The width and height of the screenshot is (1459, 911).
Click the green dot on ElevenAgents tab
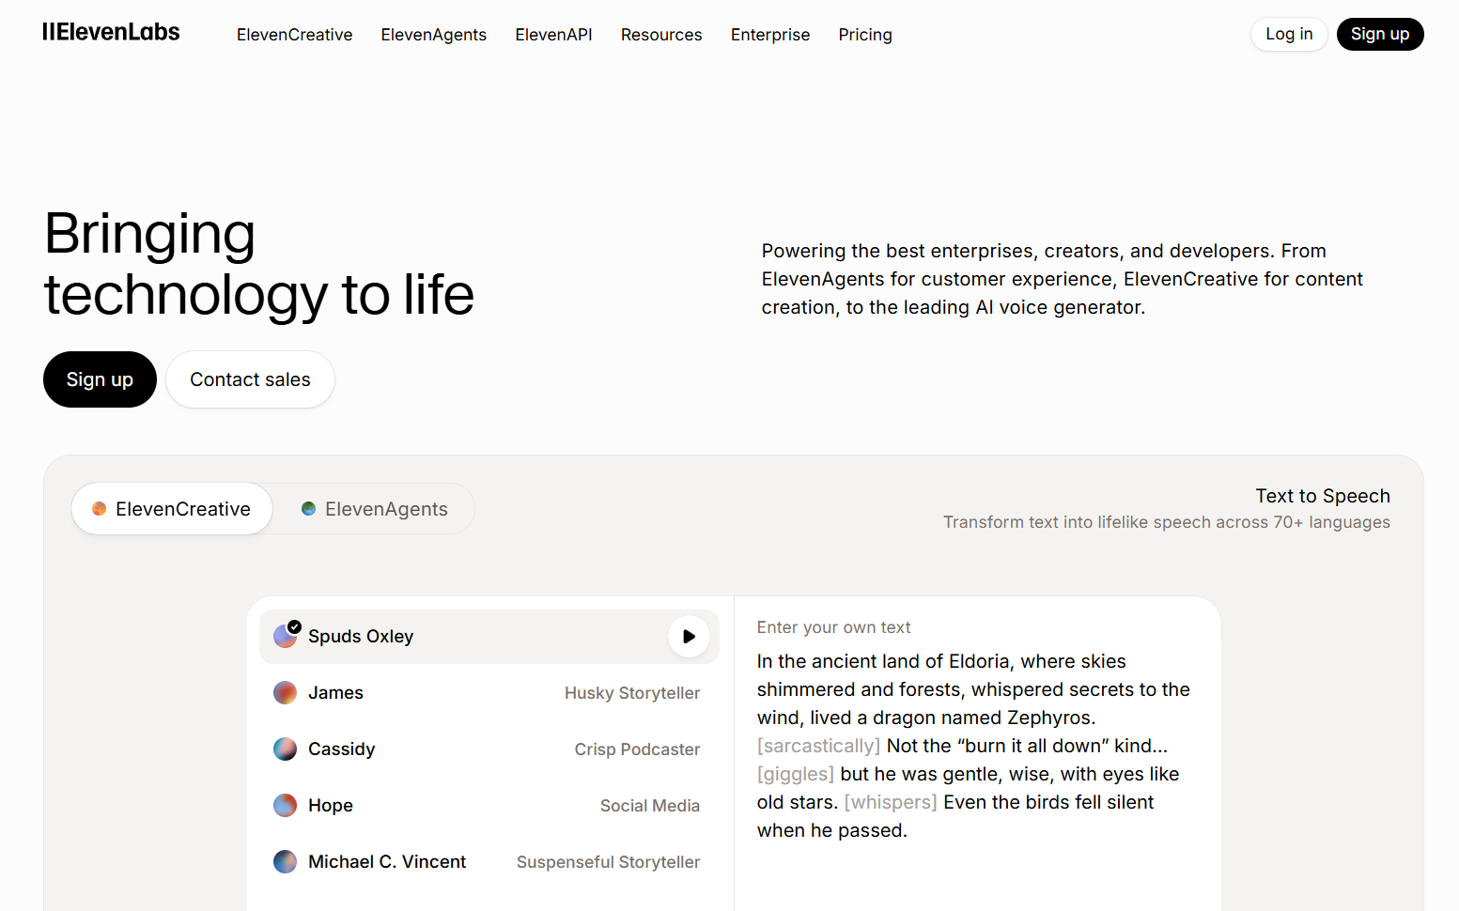pos(308,509)
